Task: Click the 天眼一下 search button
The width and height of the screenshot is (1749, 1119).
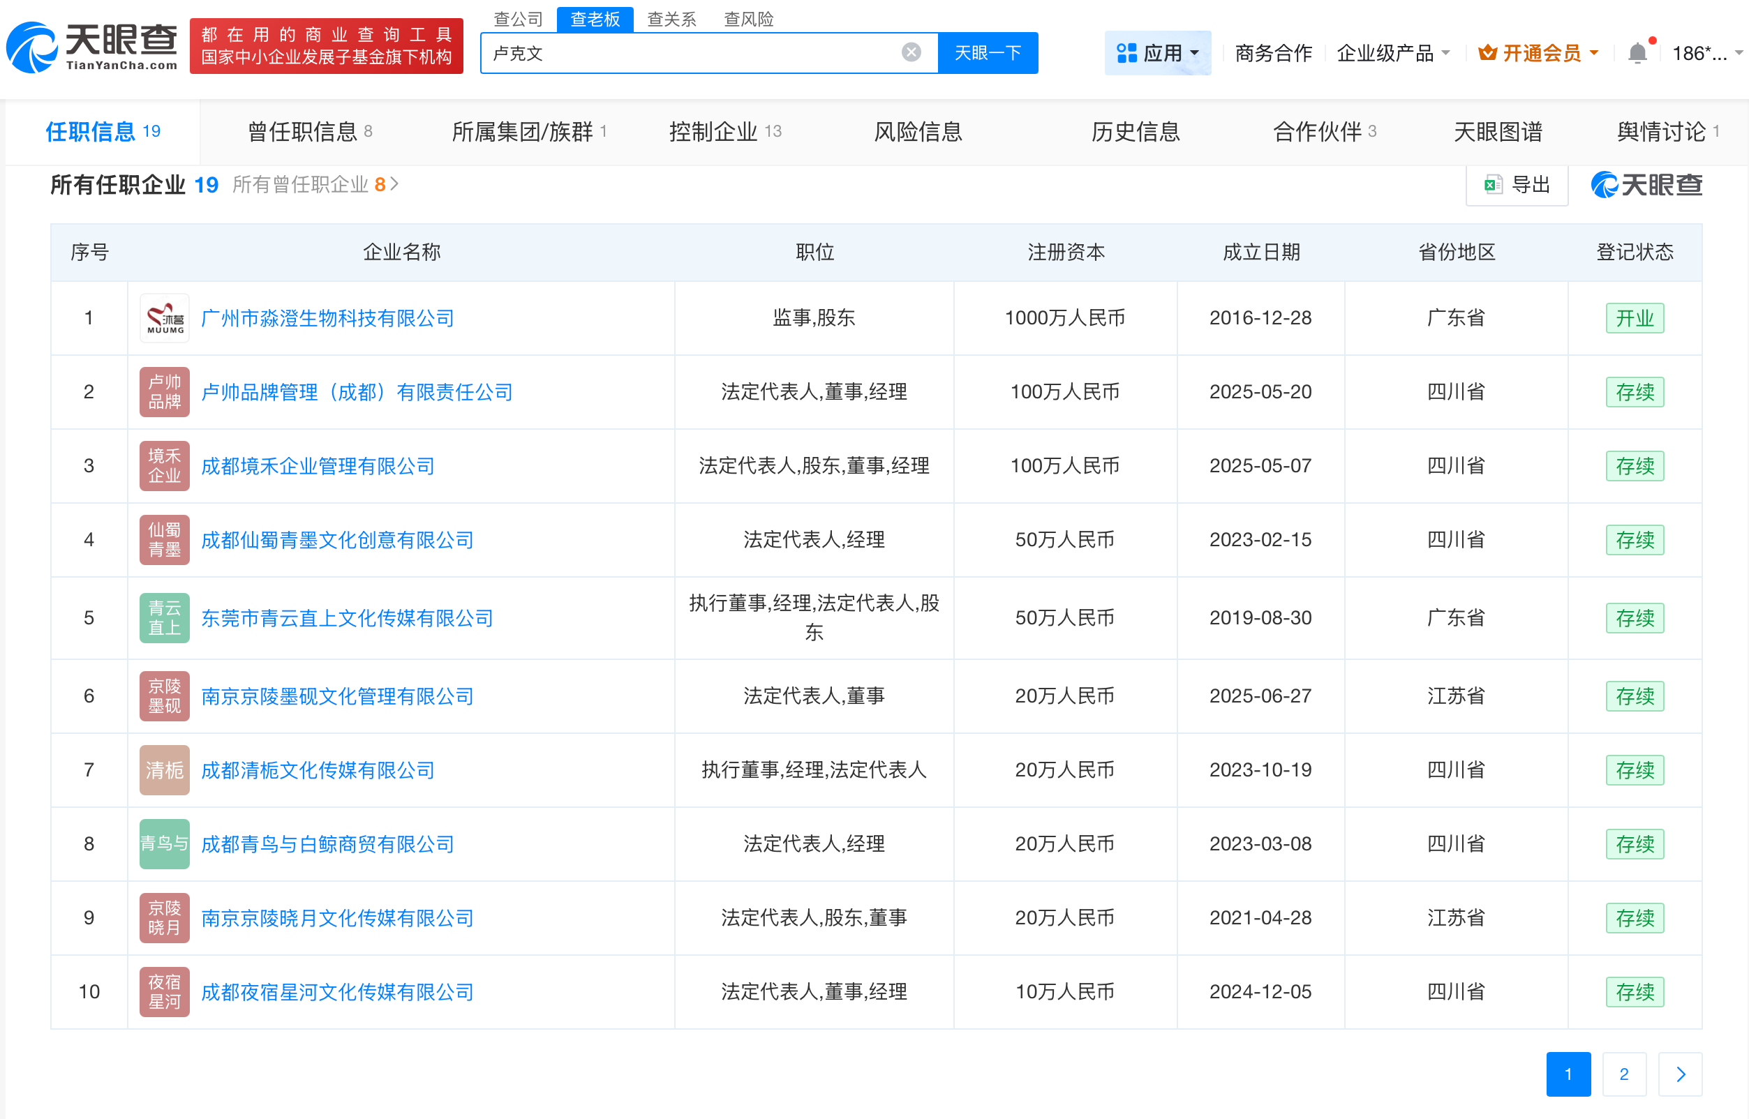Action: [x=987, y=52]
